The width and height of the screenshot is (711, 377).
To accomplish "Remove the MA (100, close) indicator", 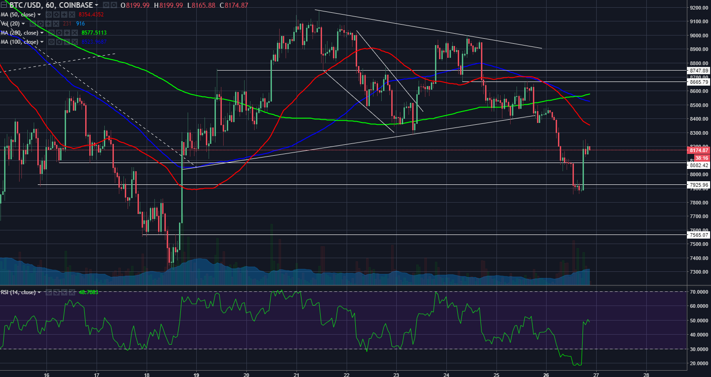I will (75, 42).
